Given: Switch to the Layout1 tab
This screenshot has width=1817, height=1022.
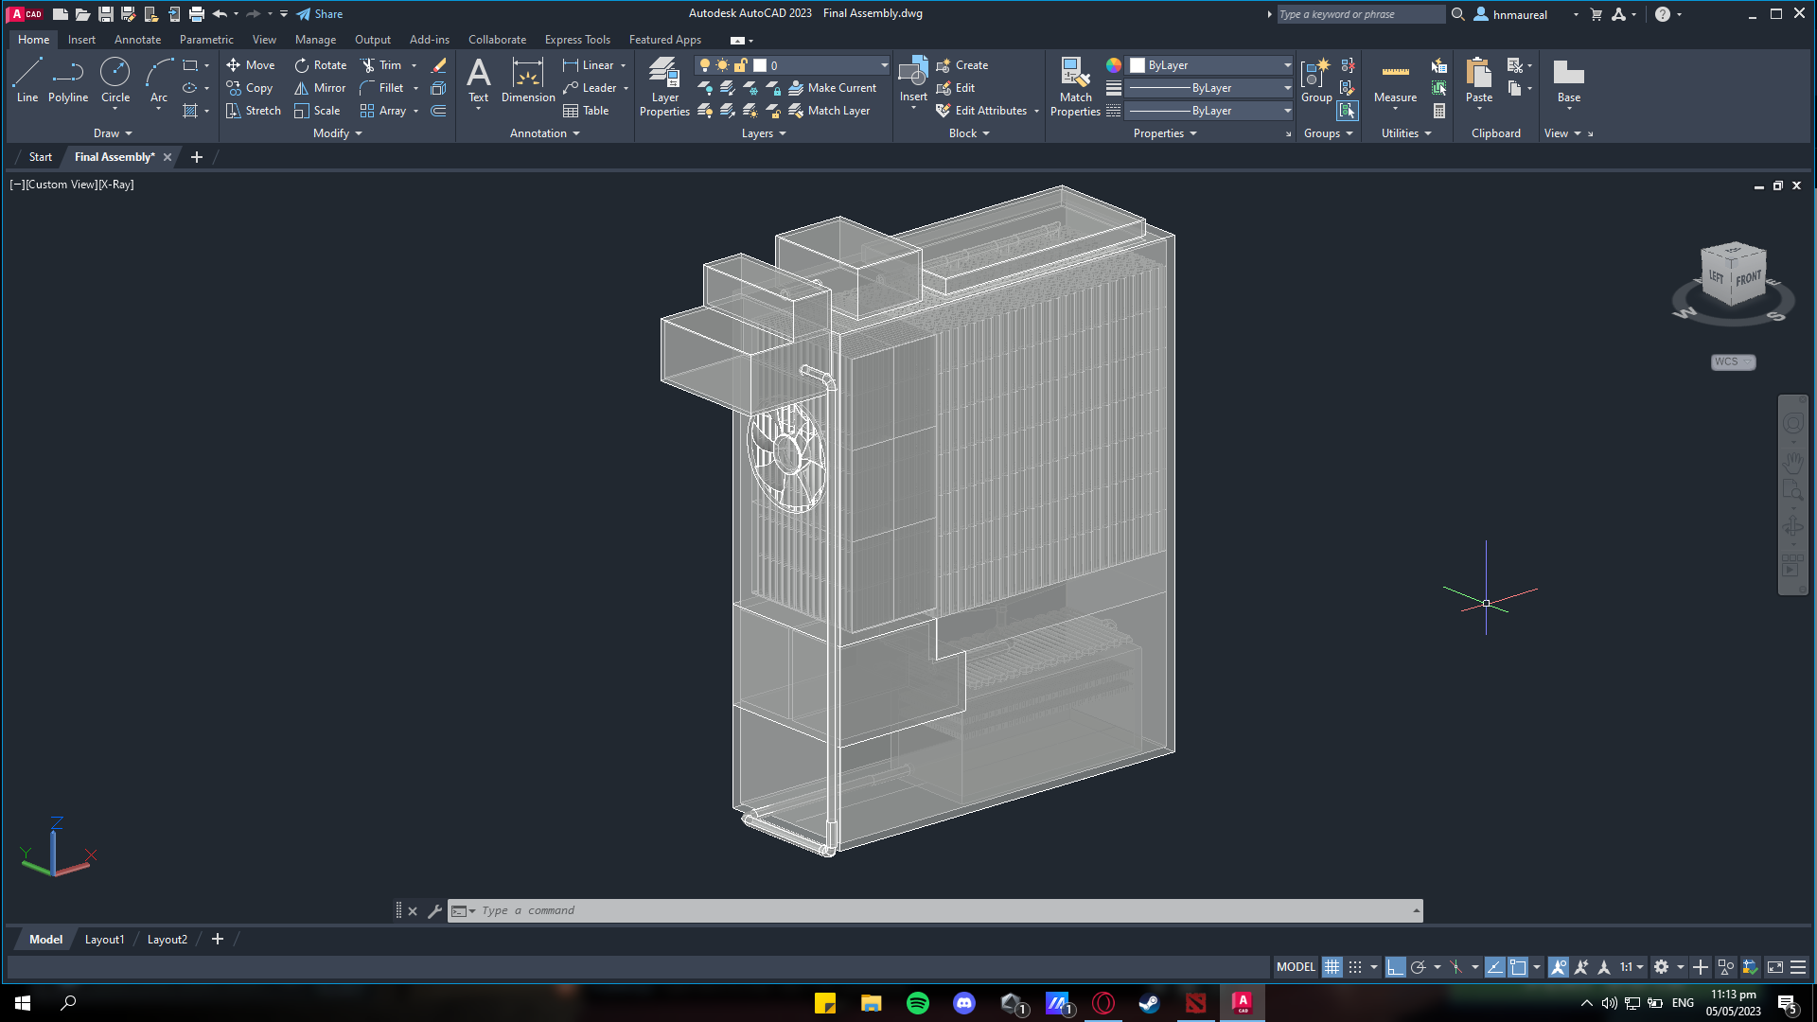Looking at the screenshot, I should click(104, 939).
